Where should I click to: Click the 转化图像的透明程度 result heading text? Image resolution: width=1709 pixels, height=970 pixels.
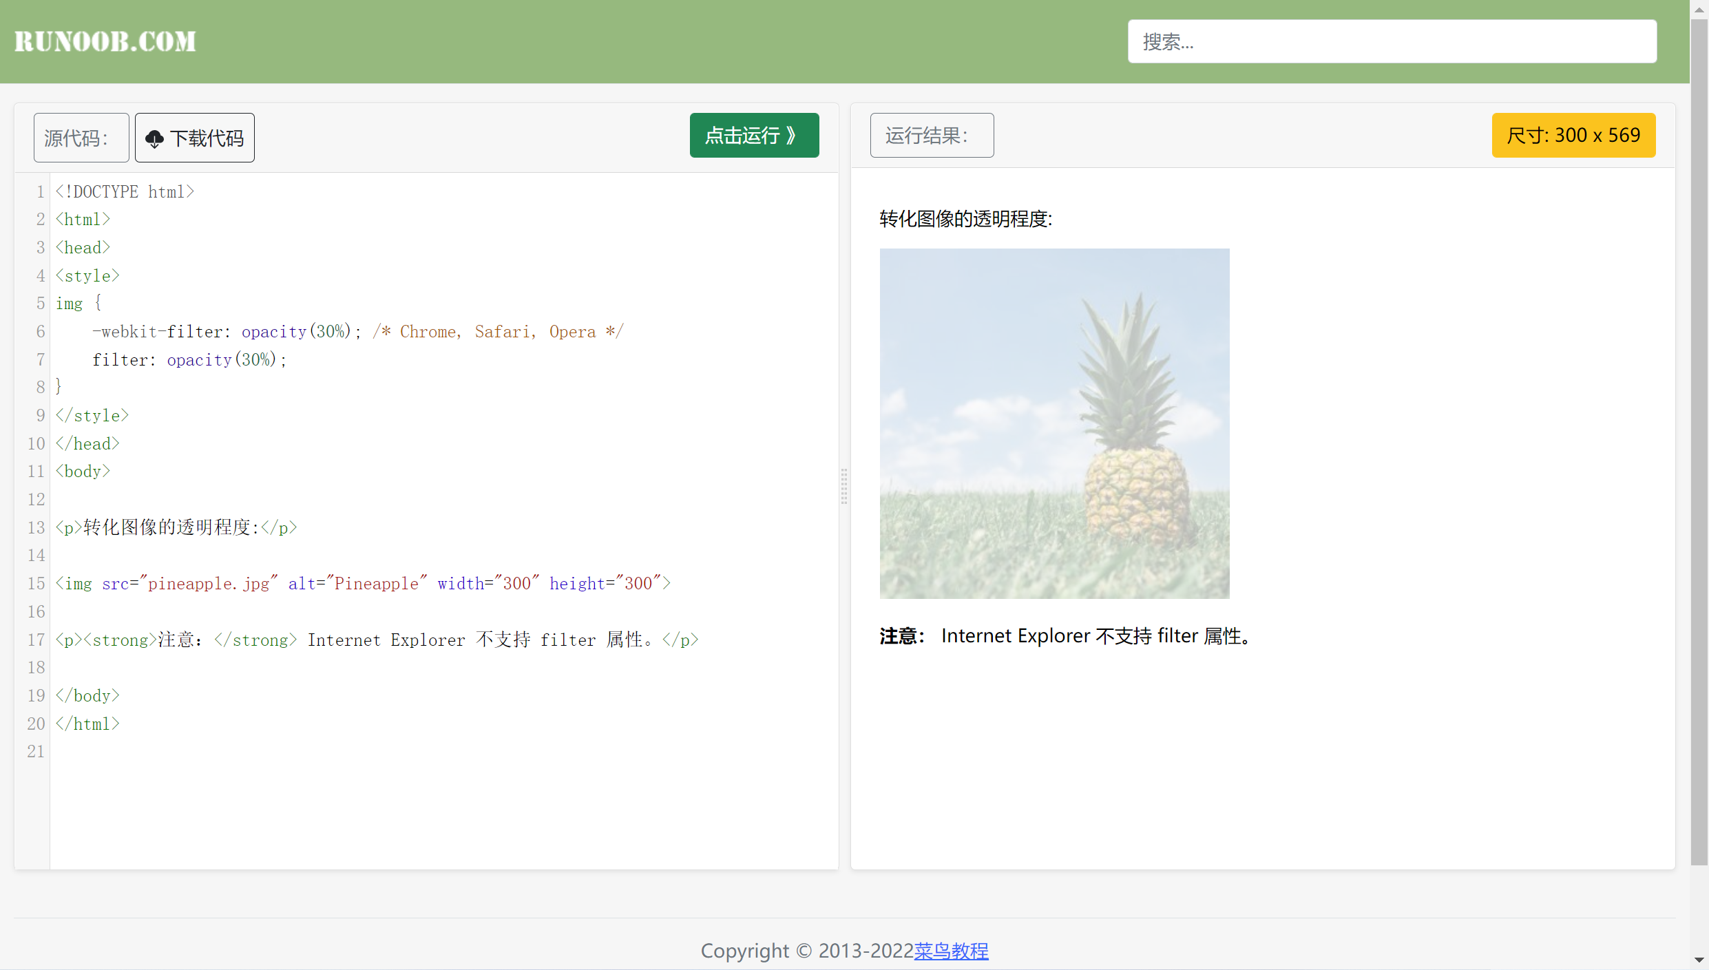pyautogui.click(x=965, y=220)
